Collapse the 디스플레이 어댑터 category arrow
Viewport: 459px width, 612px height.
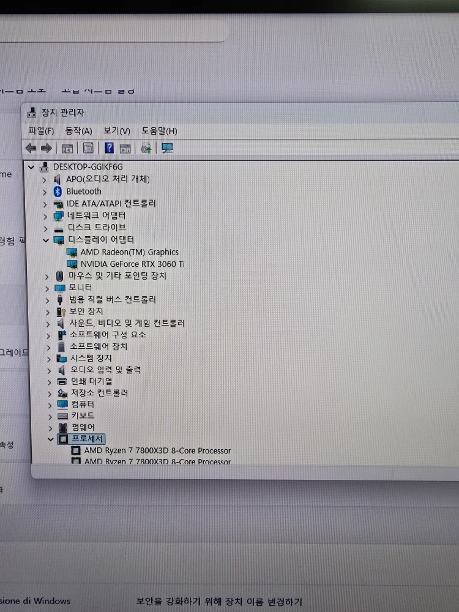(46, 240)
